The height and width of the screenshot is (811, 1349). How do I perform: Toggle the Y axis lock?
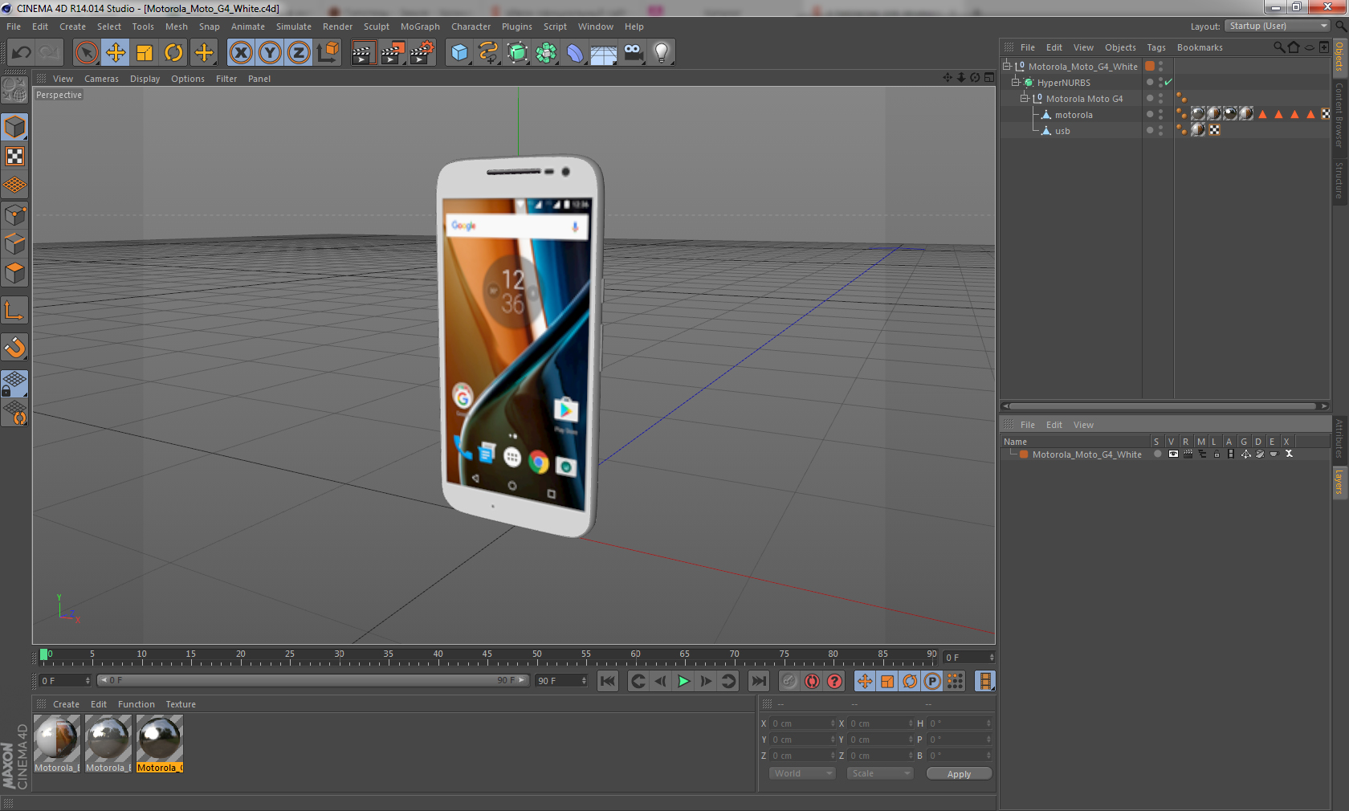(270, 53)
